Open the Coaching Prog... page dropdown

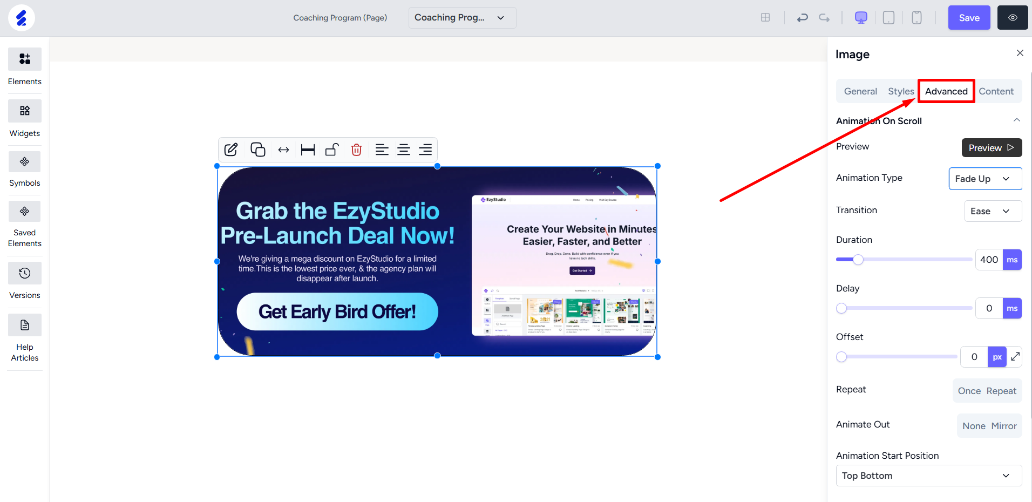pyautogui.click(x=462, y=18)
